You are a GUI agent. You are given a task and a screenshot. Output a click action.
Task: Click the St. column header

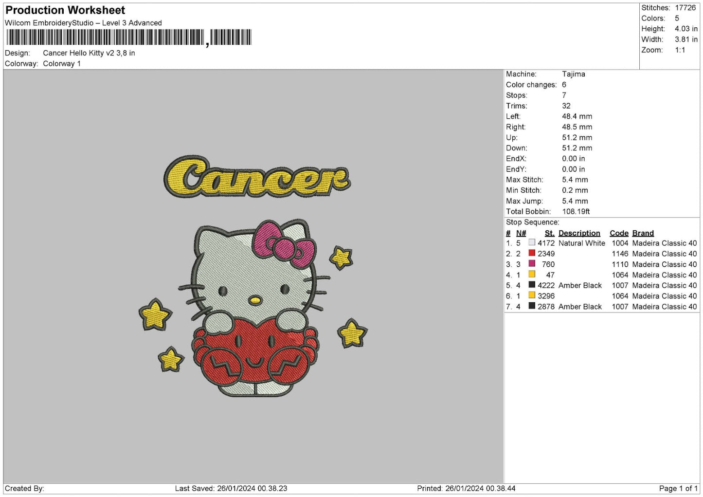click(550, 233)
